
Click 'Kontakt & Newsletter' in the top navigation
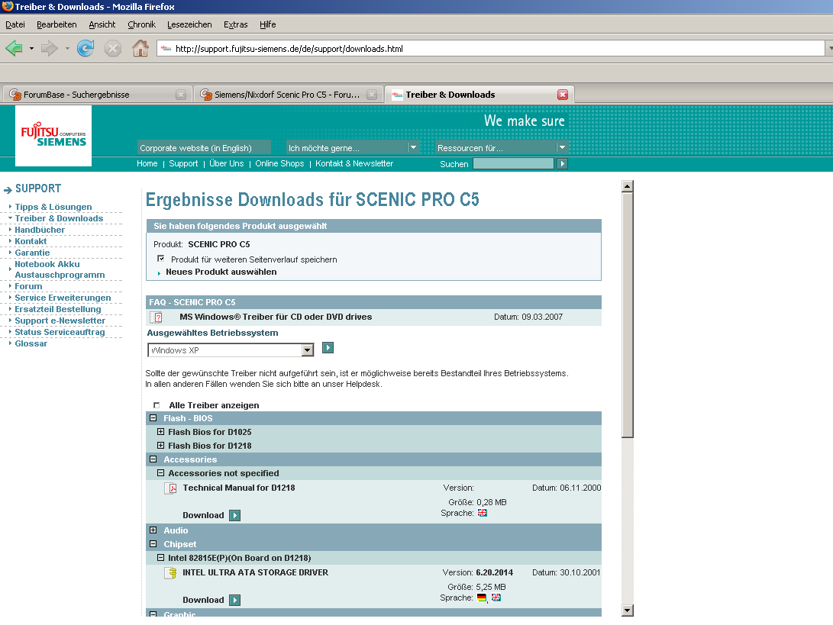[354, 163]
